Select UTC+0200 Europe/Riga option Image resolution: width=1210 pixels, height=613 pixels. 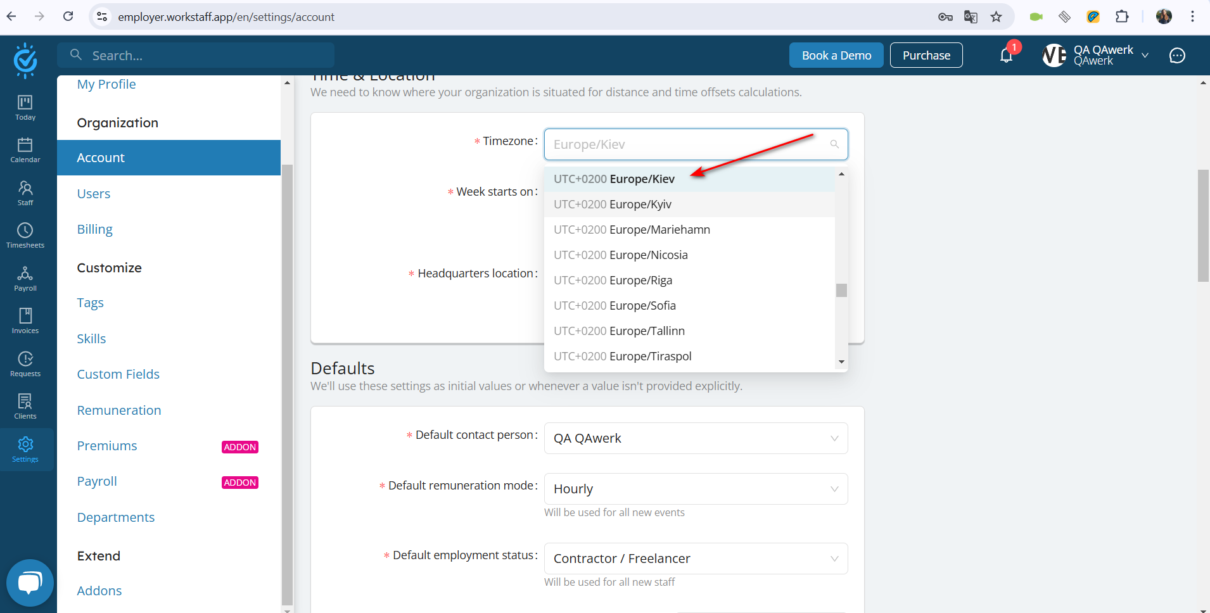(x=689, y=281)
